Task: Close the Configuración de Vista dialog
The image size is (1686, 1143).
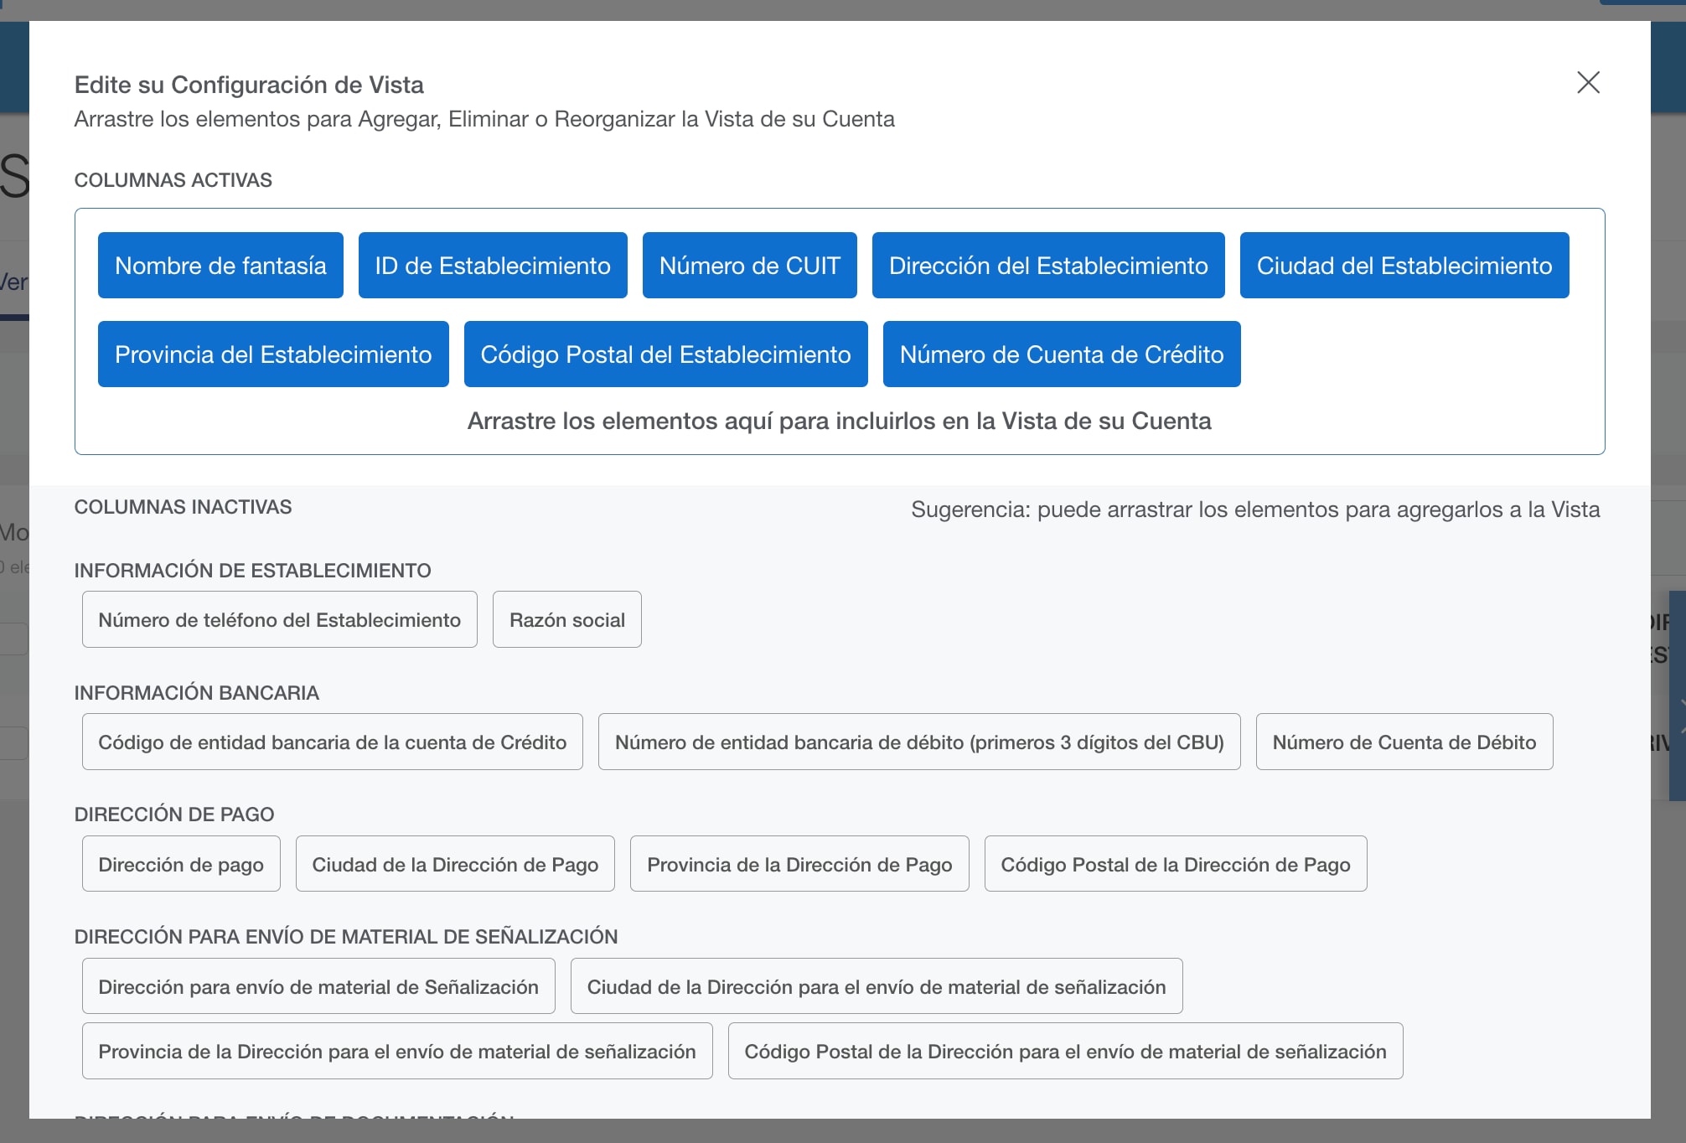Action: [x=1589, y=82]
